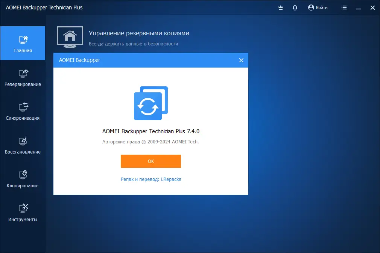Screen dimensions: 380x253
Task: Close the AOMEI Backupper about dialog
Action: click(x=241, y=60)
